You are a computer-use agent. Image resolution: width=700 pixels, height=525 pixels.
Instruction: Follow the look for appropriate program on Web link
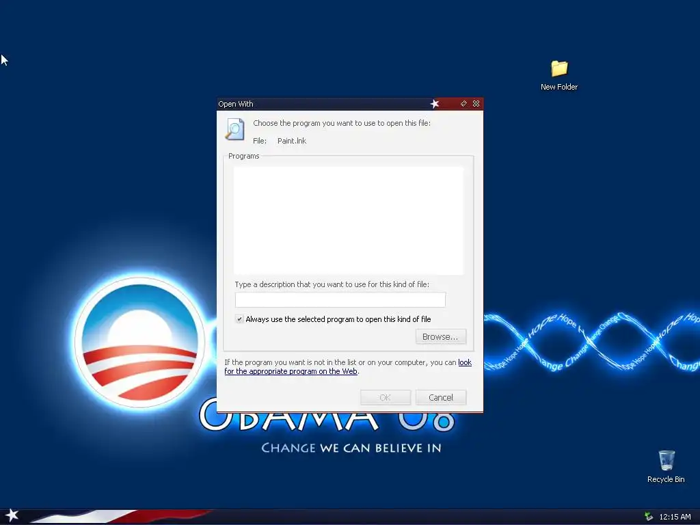291,371
